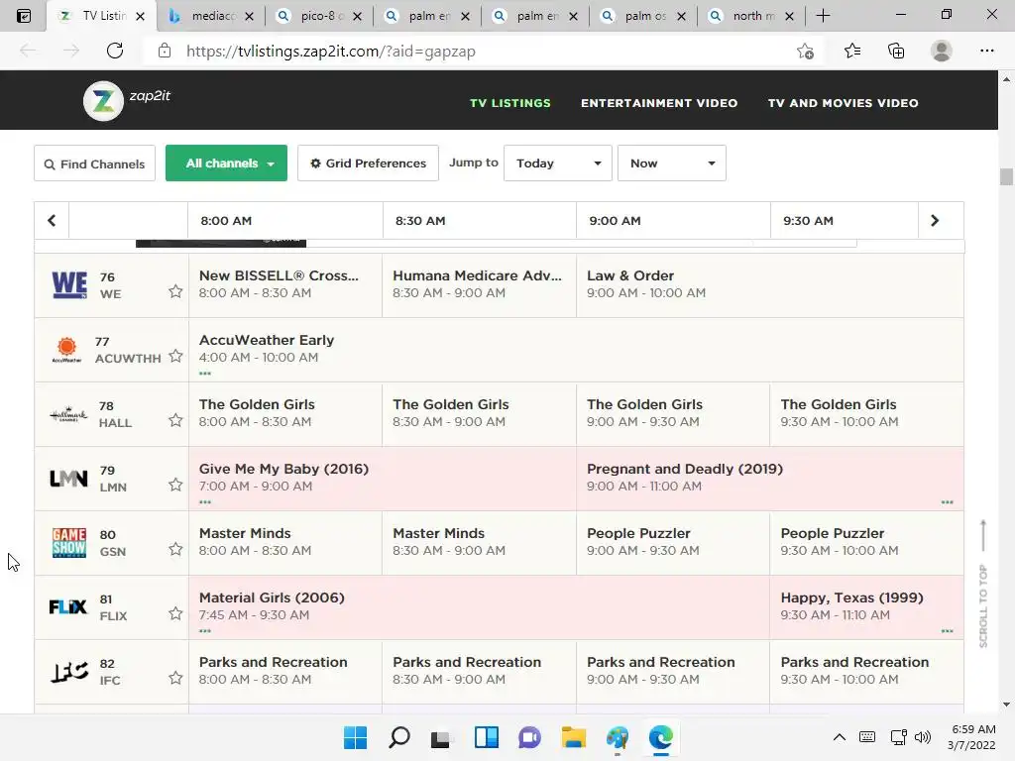Image resolution: width=1015 pixels, height=761 pixels.
Task: Show hidden system tray icons
Action: tap(839, 737)
